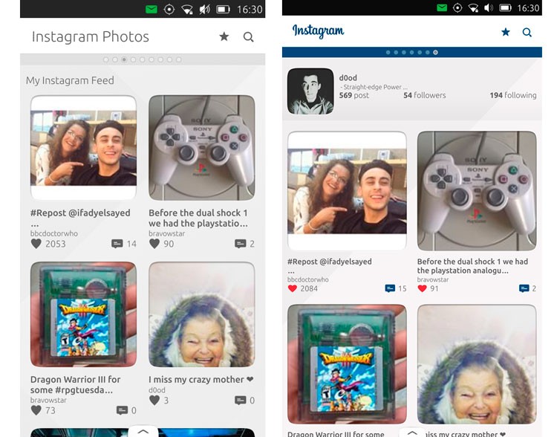Open the bbcdoctorwho username under #Repost post
Image resolution: width=557 pixels, height=437 pixels.
(53, 233)
